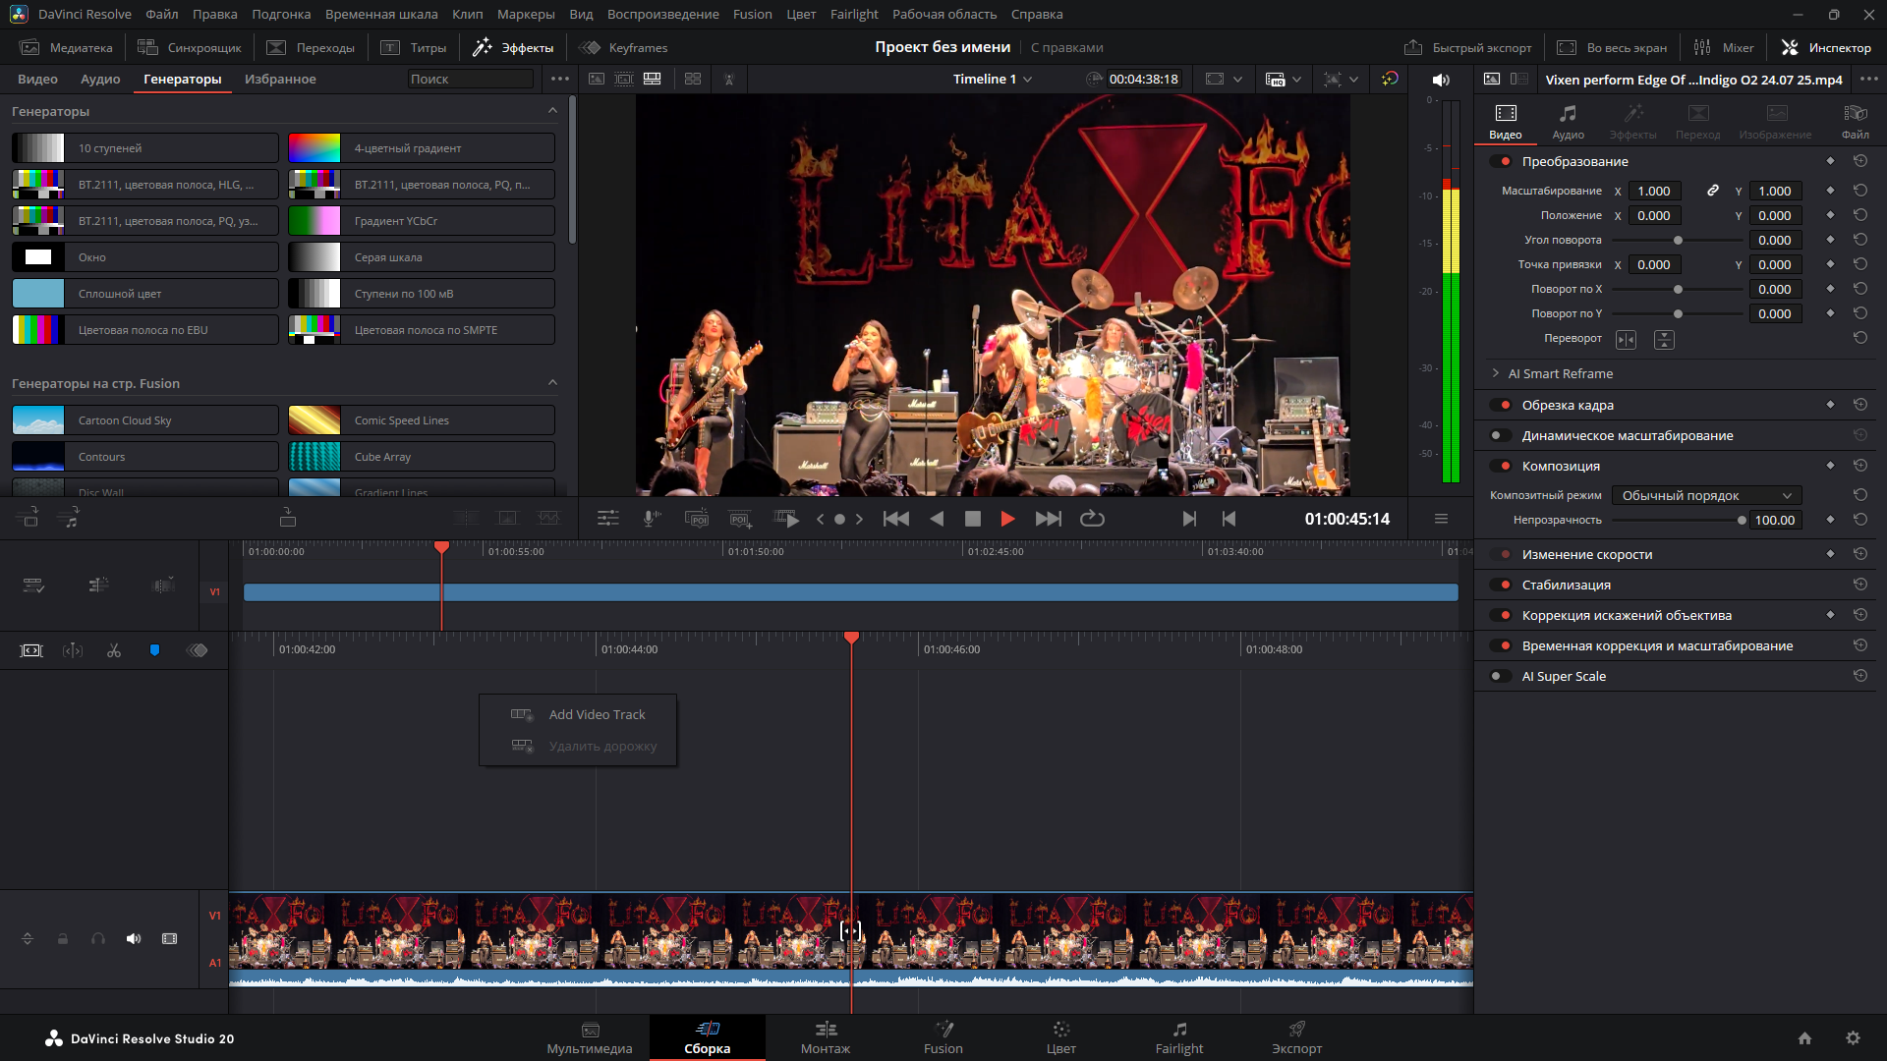Click the flip horizontal icon
This screenshot has width=1887, height=1061.
click(1627, 339)
